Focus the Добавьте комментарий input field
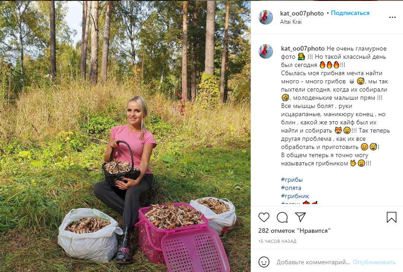Viewport: 403px width, 272px height. [x=313, y=262]
